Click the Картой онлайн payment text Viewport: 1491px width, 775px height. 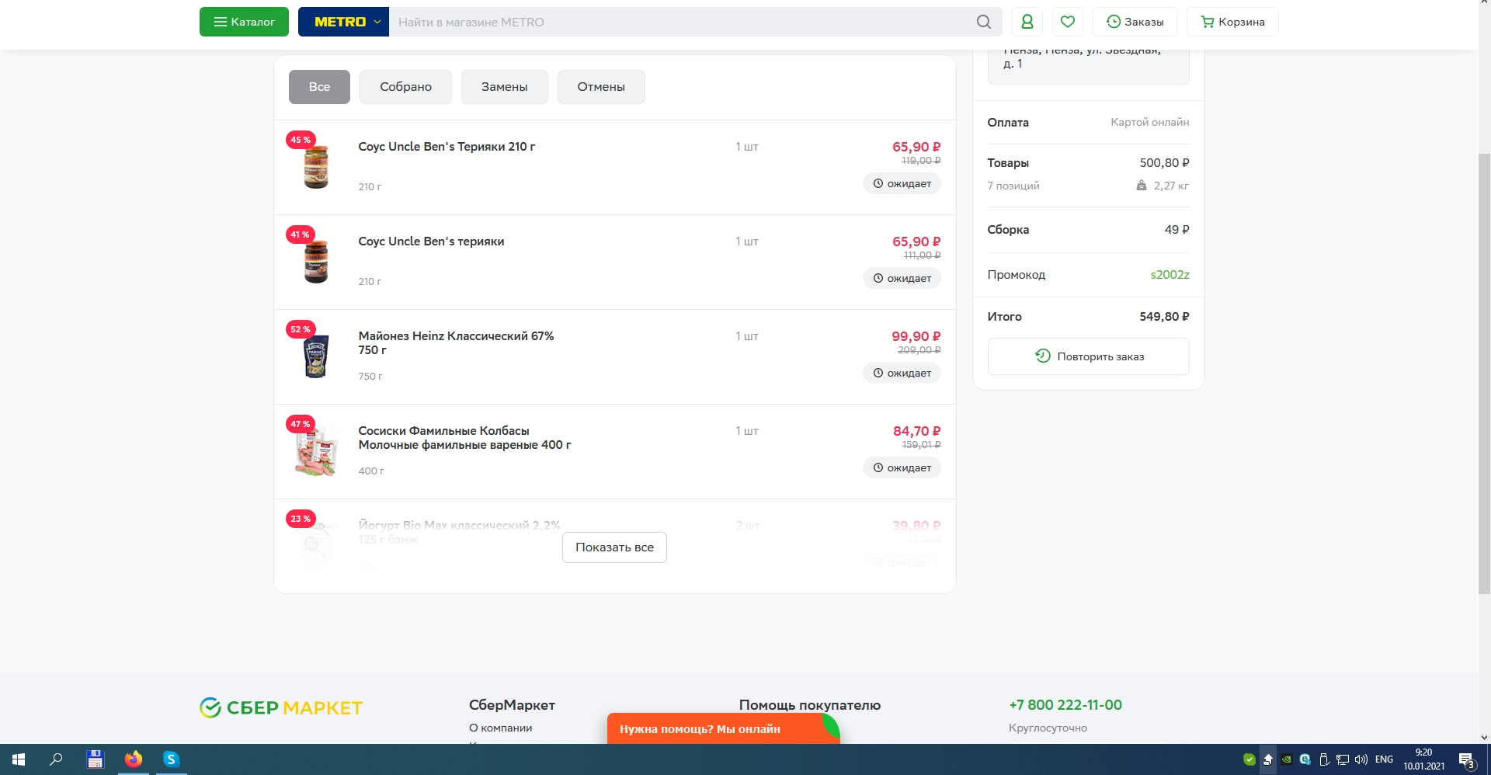tap(1150, 122)
